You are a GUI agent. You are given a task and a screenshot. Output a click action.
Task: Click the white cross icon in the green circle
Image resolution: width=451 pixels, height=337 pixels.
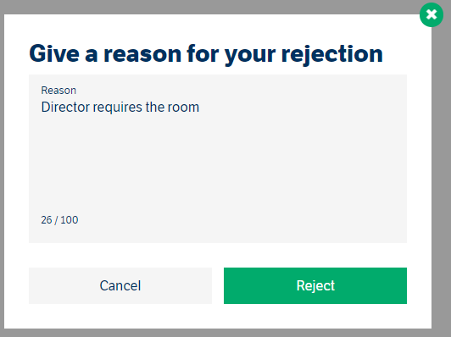tap(432, 14)
